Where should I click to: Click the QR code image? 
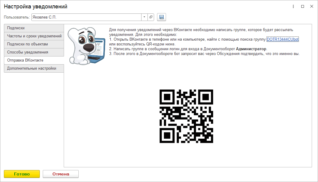(x=186, y=116)
